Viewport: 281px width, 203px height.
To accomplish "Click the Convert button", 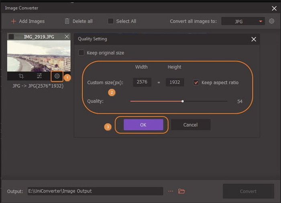I will click(248, 191).
